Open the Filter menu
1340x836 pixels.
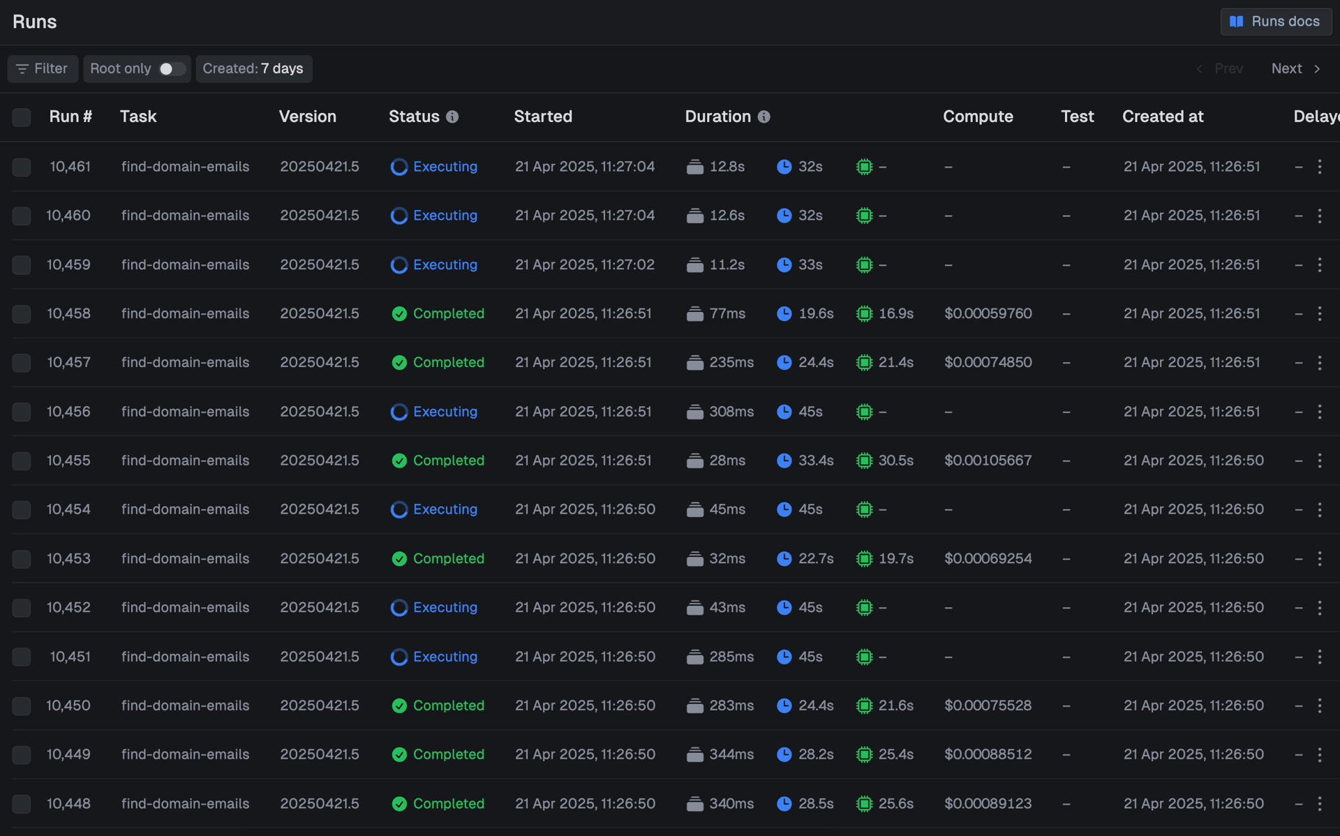pyautogui.click(x=43, y=68)
